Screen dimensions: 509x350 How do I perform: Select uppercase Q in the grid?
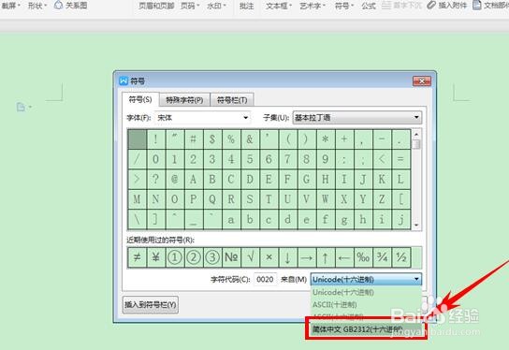pyautogui.click(x=212, y=199)
